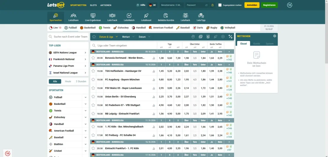This screenshot has height=157, width=328.
Task: Star the FSV Mainz 05 - Bayer Leverkusen match
Action: point(93,88)
